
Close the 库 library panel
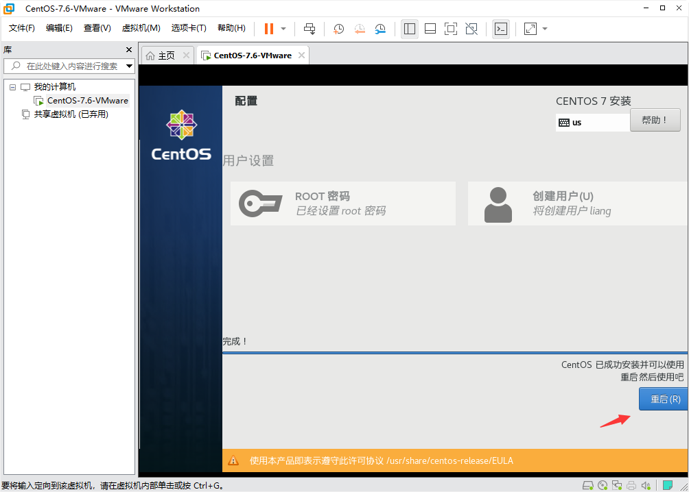tap(129, 50)
